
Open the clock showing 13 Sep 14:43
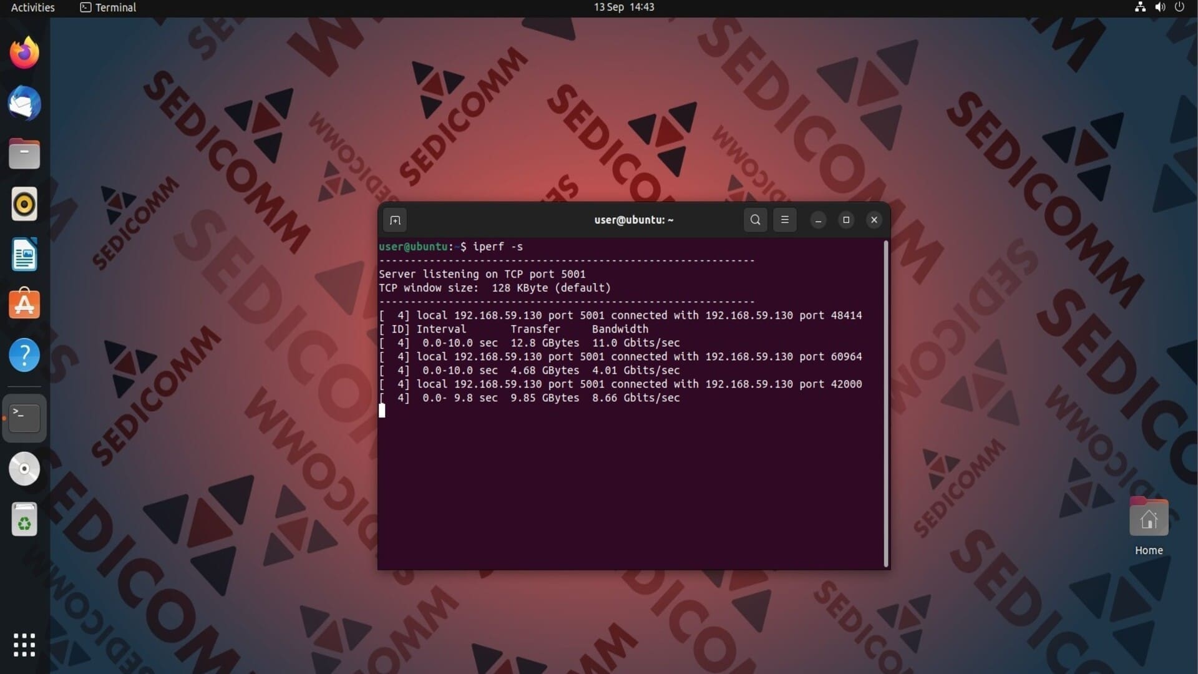pos(624,7)
